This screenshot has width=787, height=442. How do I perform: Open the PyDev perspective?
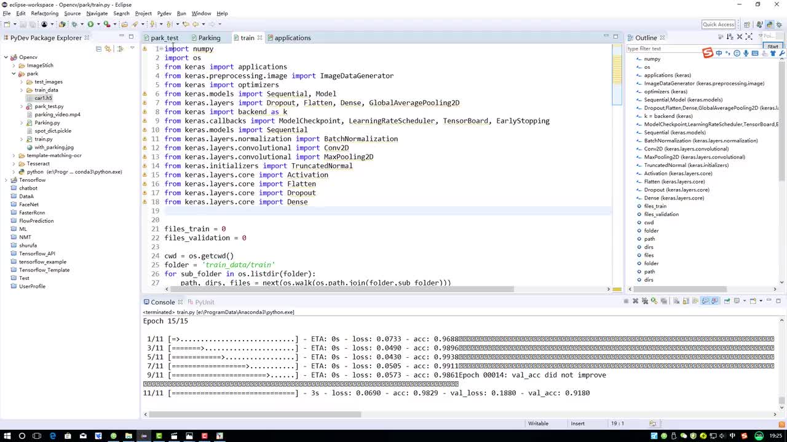770,25
